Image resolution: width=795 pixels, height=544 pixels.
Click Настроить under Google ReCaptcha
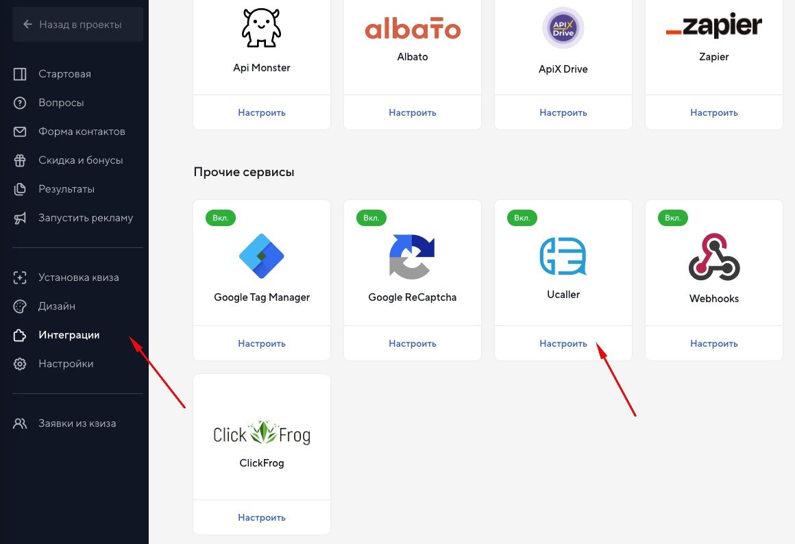pos(413,344)
